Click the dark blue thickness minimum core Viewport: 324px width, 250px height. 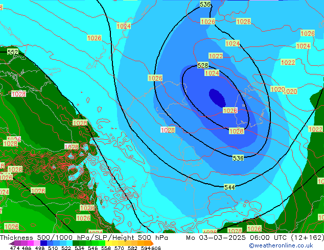(x=217, y=98)
